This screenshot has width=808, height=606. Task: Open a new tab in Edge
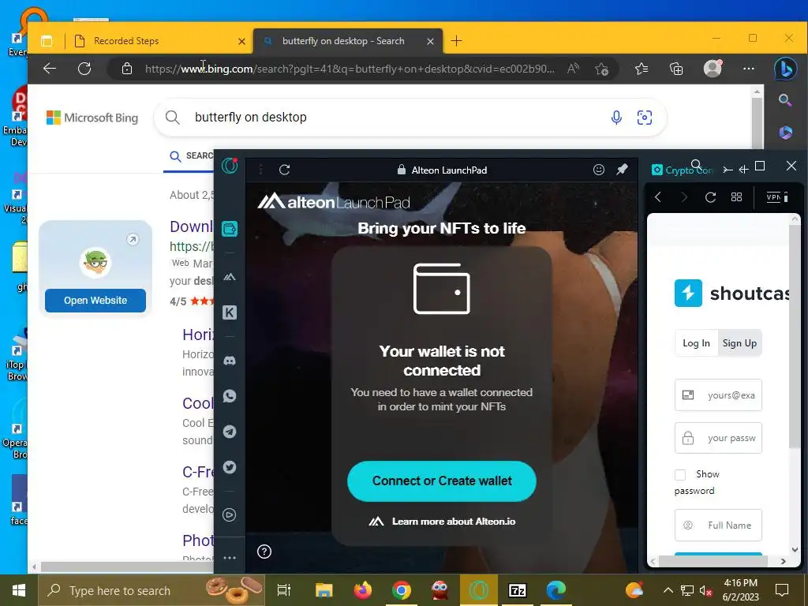tap(457, 41)
